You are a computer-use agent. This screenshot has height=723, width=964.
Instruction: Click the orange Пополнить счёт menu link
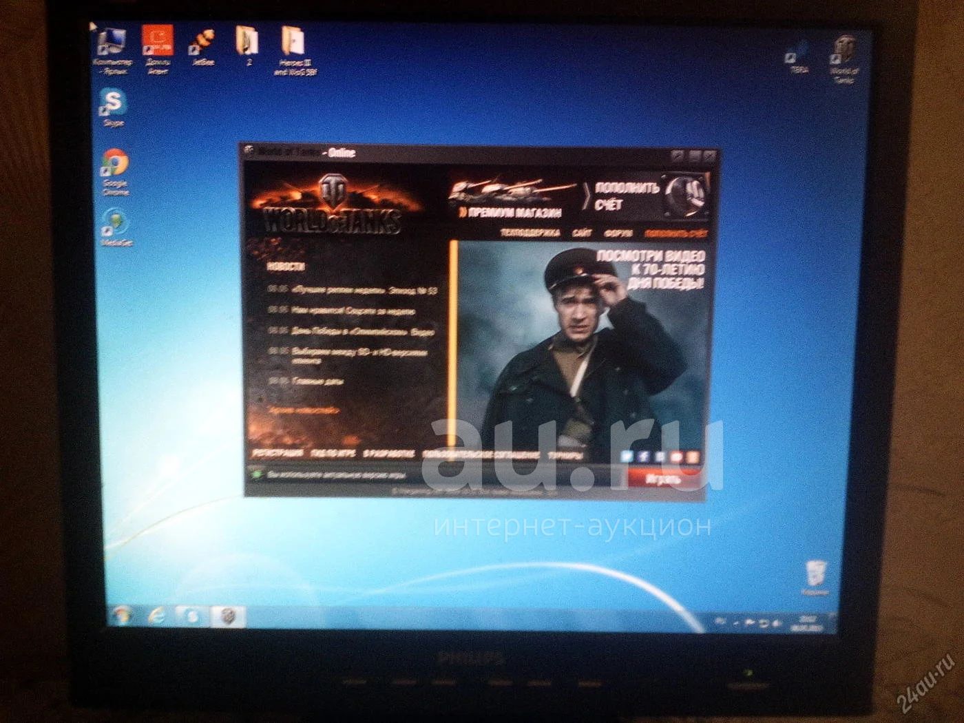click(x=675, y=235)
